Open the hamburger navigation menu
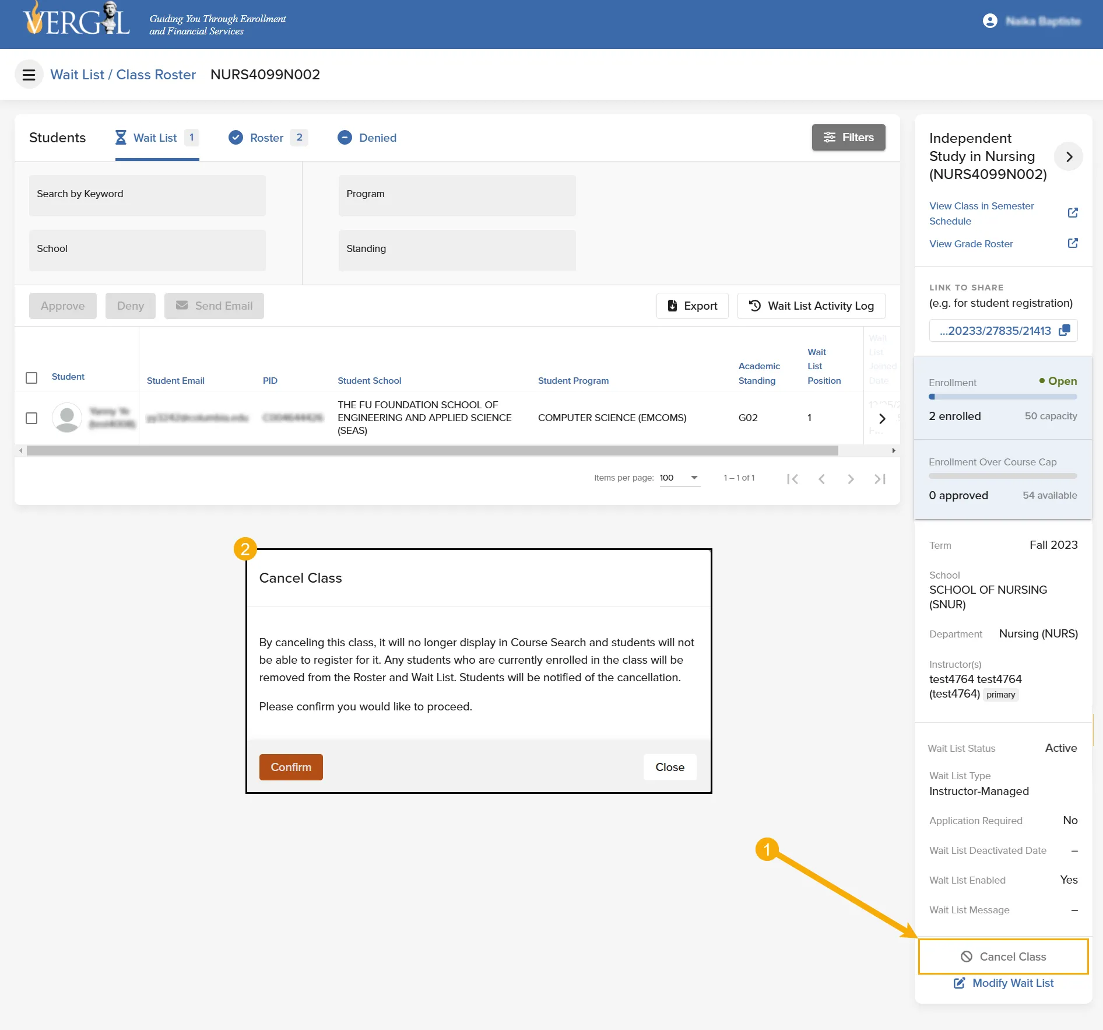Viewport: 1103px width, 1030px height. pos(29,75)
